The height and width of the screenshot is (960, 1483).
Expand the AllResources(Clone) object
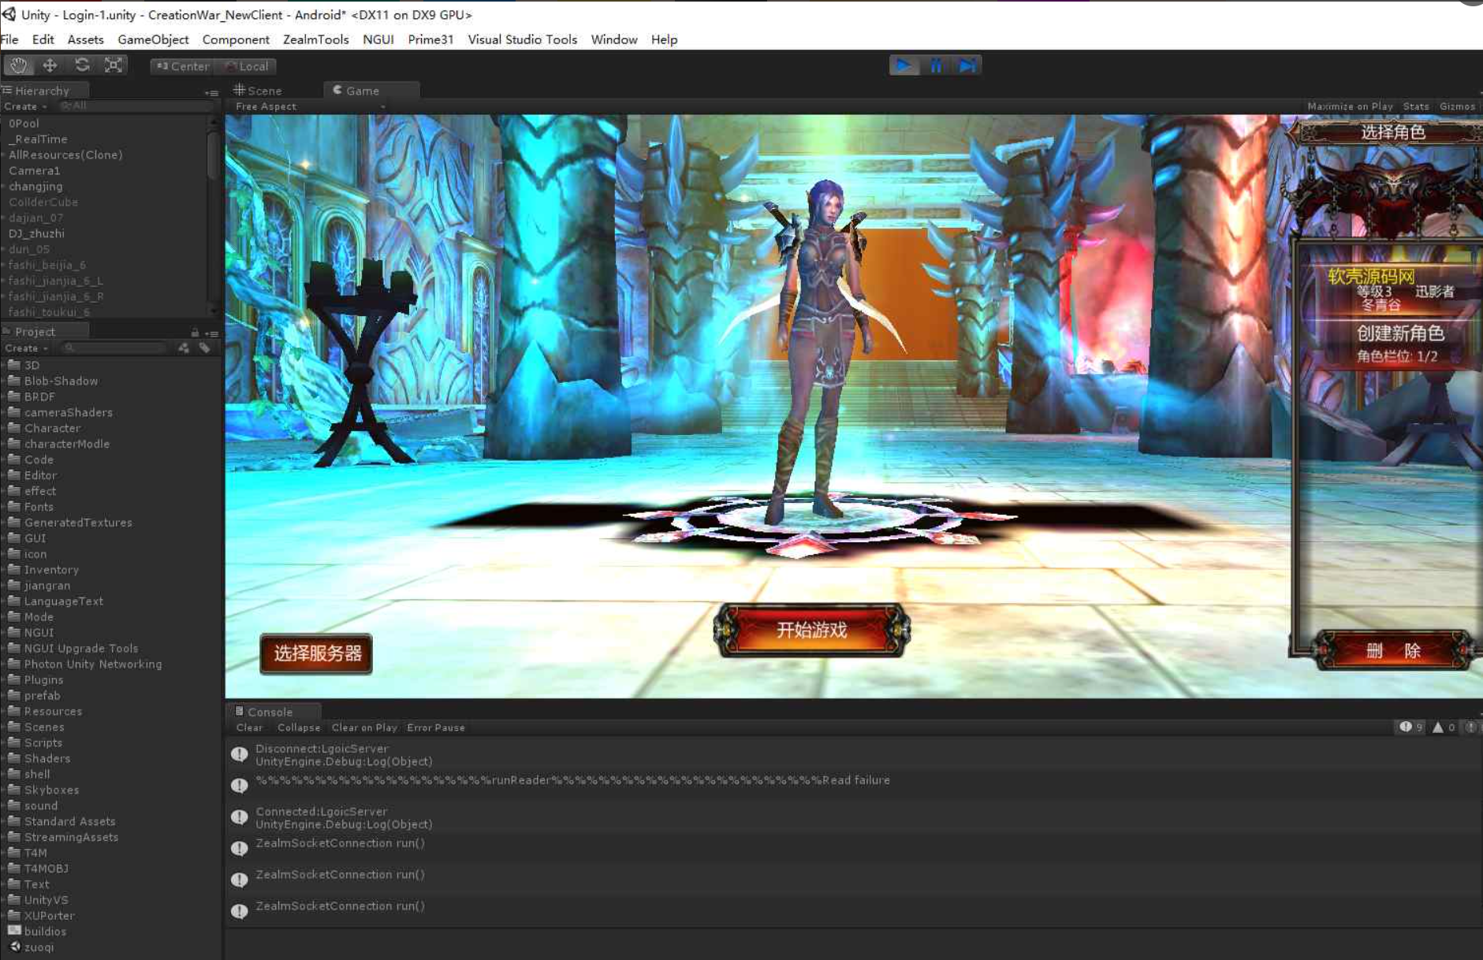tap(4, 155)
